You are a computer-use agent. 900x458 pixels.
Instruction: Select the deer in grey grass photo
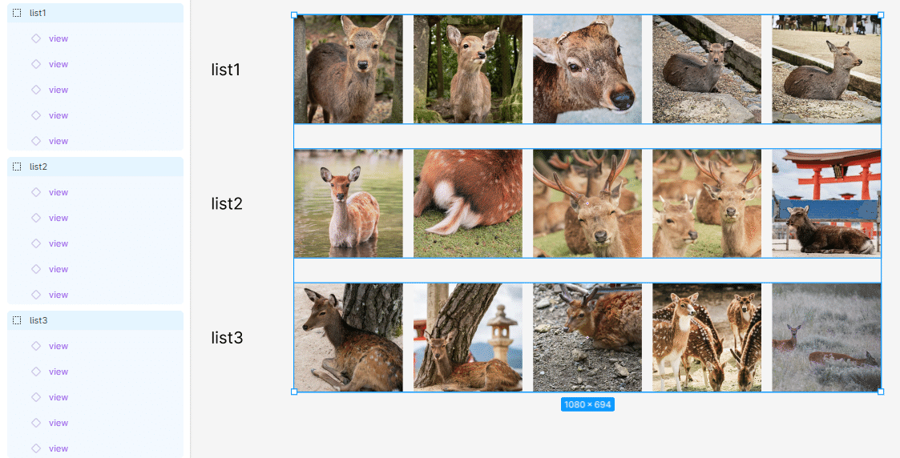click(826, 338)
